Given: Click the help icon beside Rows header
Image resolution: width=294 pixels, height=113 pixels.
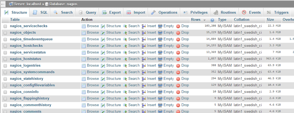Looking at the screenshot, I should [212, 20].
